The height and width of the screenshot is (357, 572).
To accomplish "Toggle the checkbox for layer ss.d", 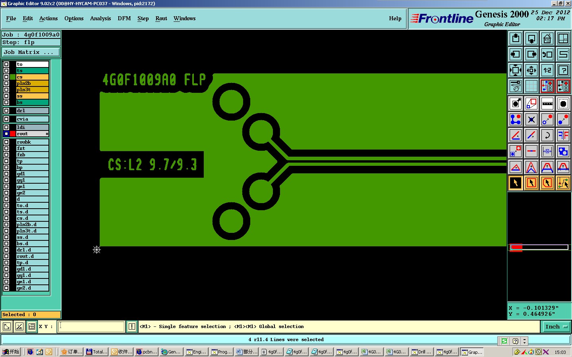I will (x=6, y=237).
